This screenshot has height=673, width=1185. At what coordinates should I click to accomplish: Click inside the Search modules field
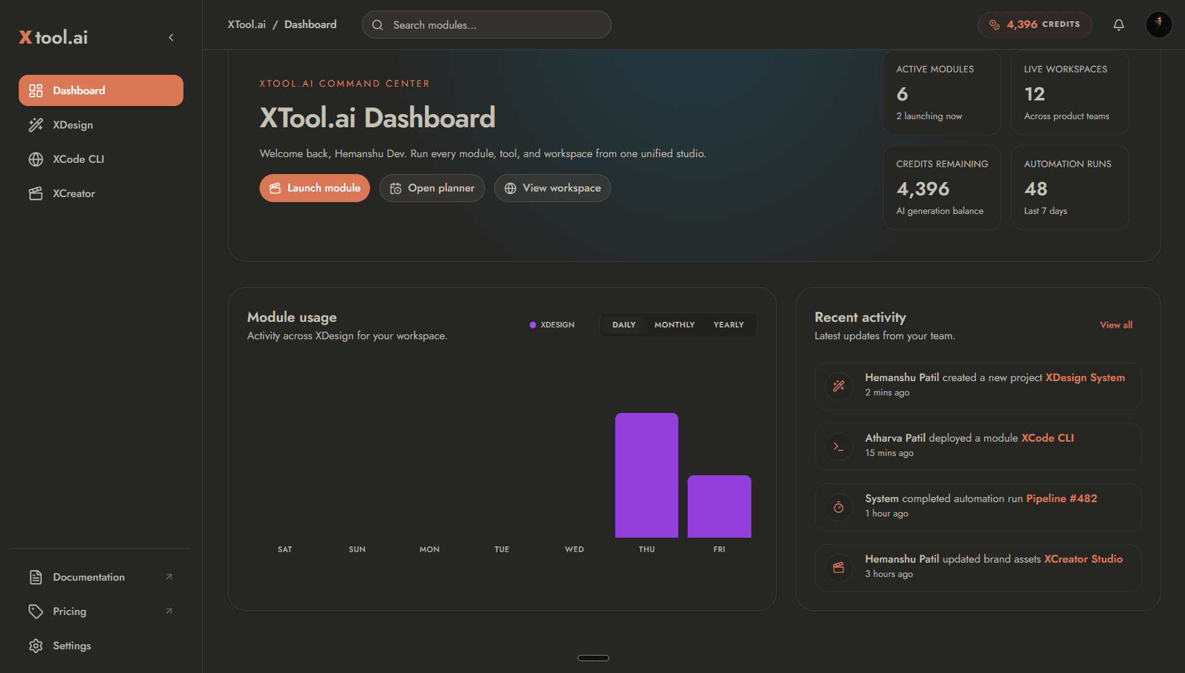click(487, 24)
